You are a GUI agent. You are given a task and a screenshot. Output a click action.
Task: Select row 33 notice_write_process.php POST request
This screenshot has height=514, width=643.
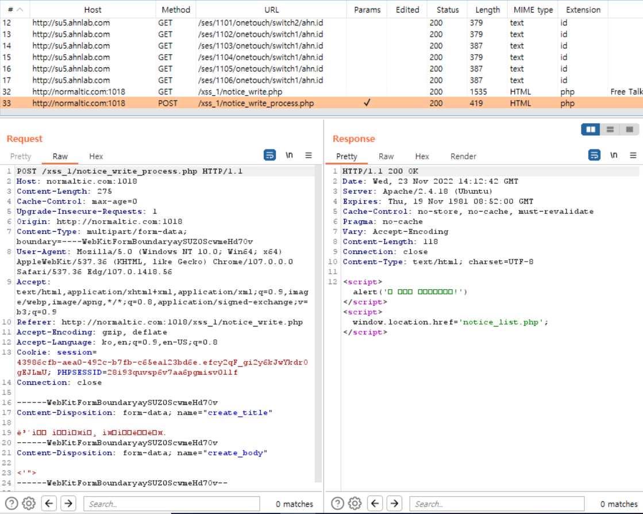pyautogui.click(x=322, y=103)
